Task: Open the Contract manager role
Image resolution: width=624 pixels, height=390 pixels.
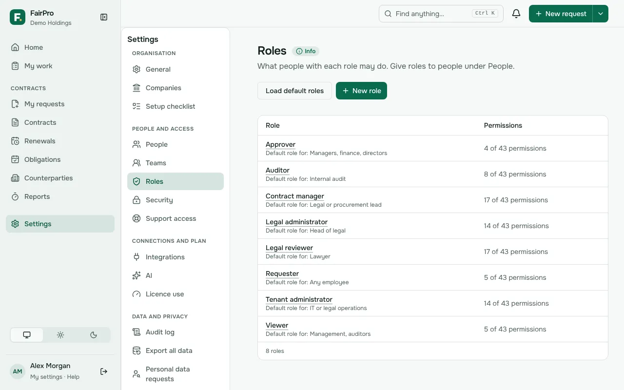Action: pos(295,196)
